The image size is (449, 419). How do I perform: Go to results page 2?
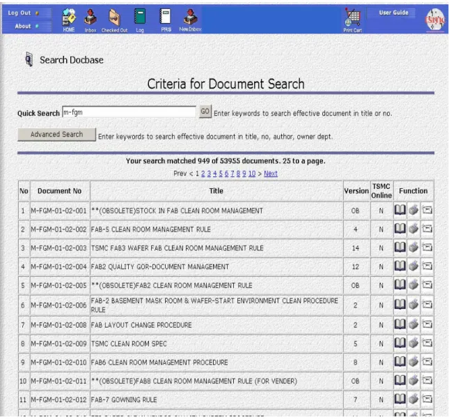point(203,174)
